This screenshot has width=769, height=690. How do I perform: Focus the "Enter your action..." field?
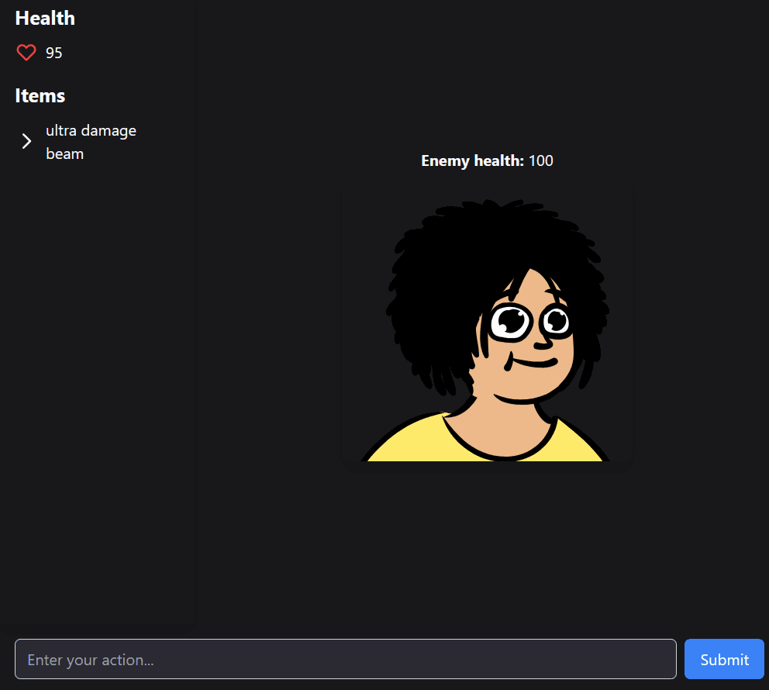click(x=346, y=659)
